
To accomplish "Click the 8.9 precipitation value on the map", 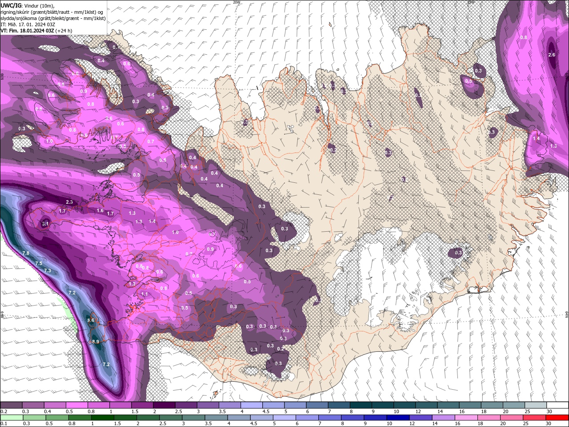I will point(95,342).
